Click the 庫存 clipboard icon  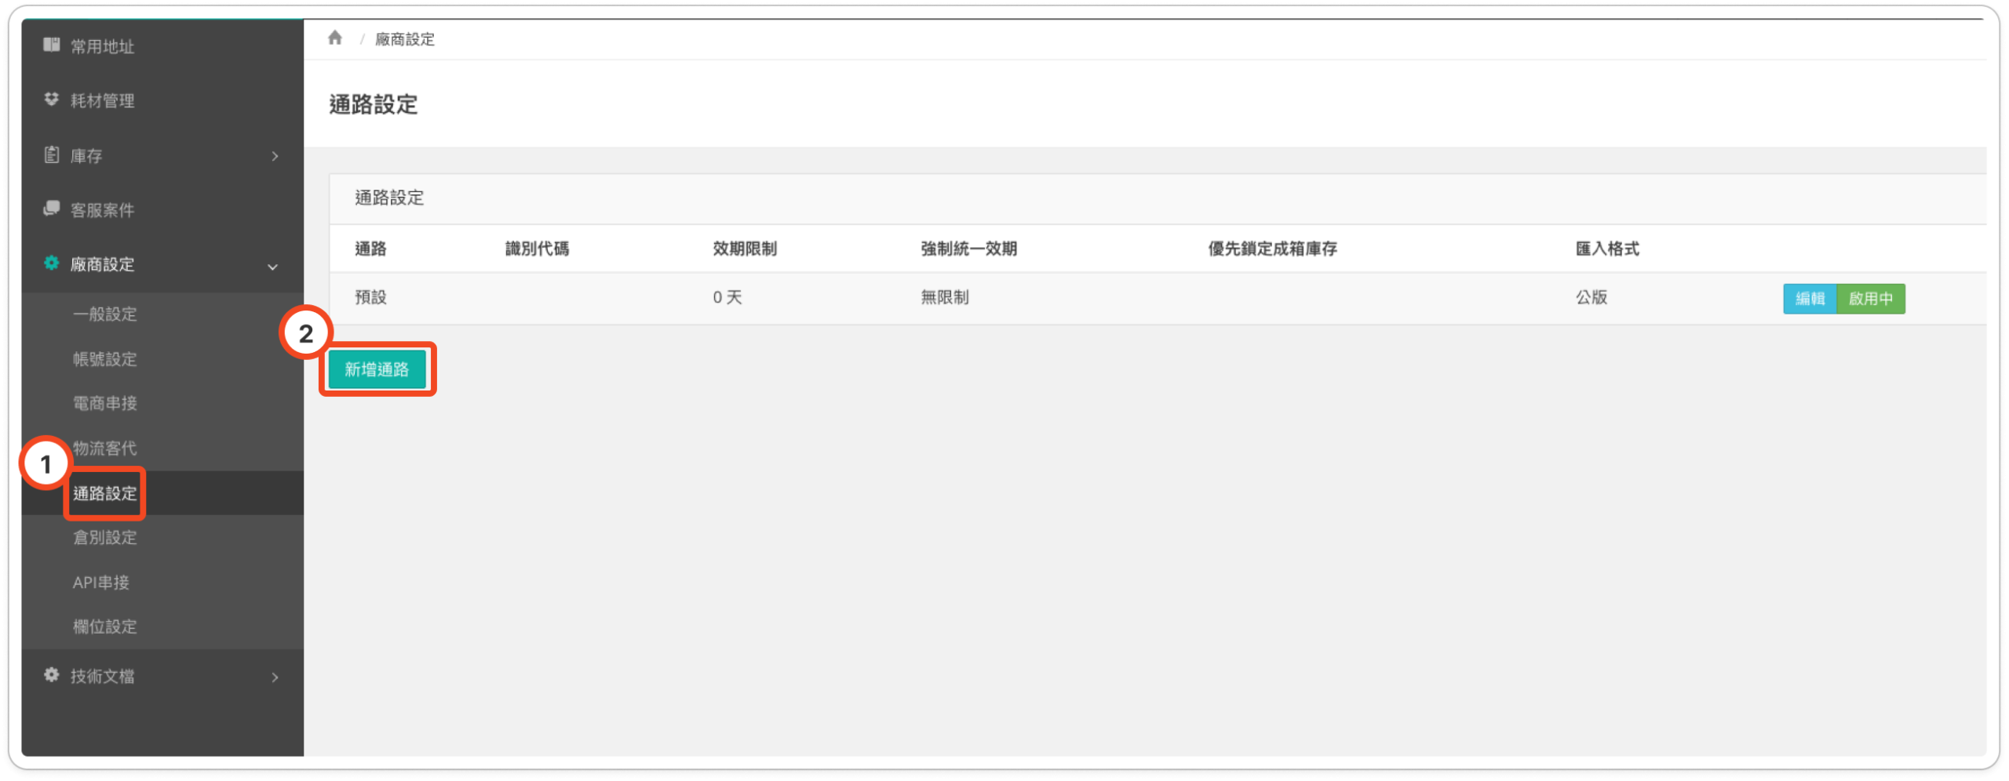pyautogui.click(x=52, y=154)
